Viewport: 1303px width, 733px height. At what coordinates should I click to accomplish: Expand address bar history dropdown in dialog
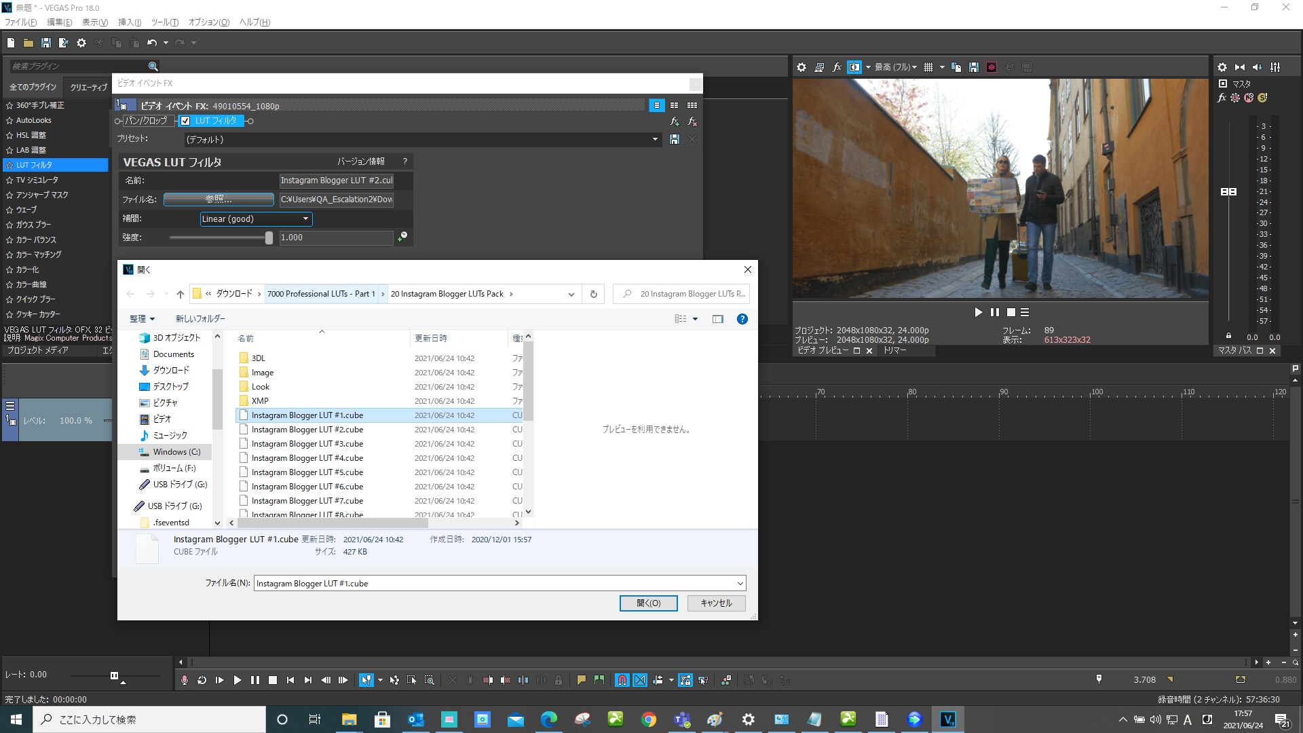pos(571,295)
